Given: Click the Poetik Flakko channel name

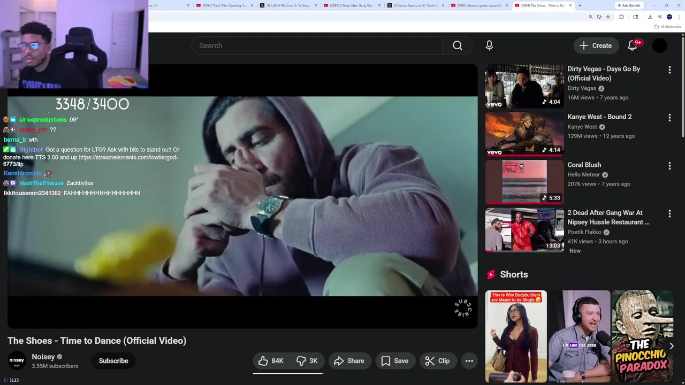Looking at the screenshot, I should (584, 232).
